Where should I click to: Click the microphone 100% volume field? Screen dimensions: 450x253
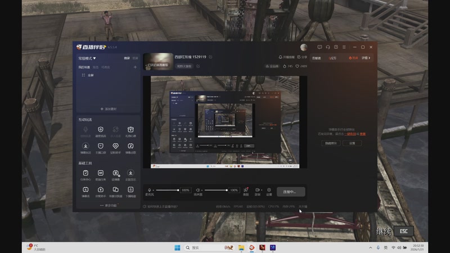click(x=186, y=190)
